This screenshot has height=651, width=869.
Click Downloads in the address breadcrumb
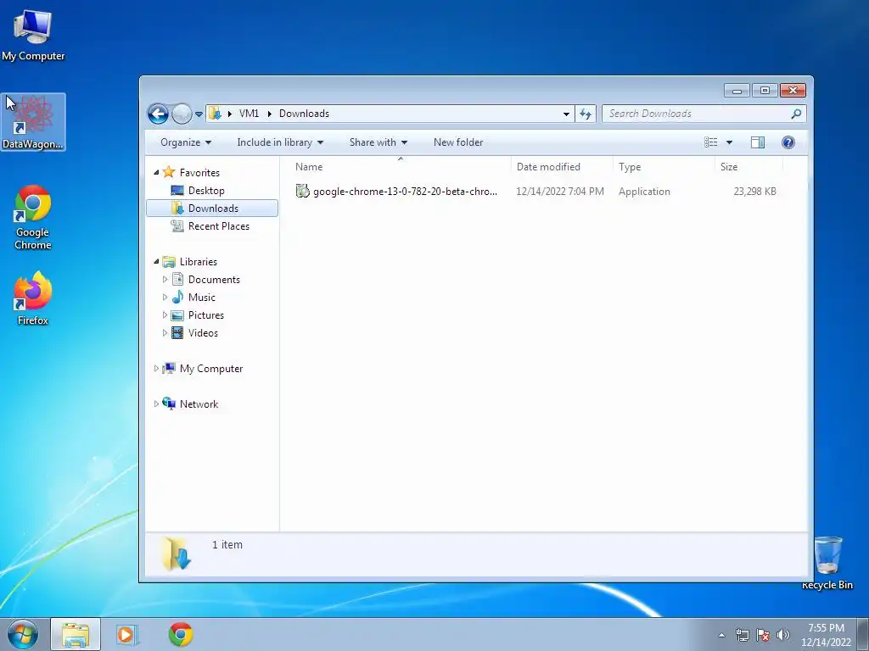pyautogui.click(x=305, y=114)
